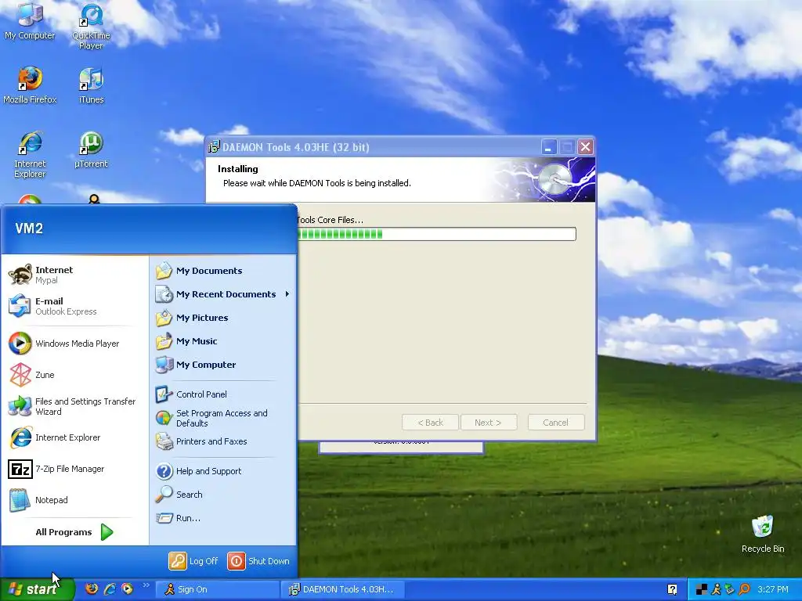Expand My Recent Documents submenu

coord(223,294)
